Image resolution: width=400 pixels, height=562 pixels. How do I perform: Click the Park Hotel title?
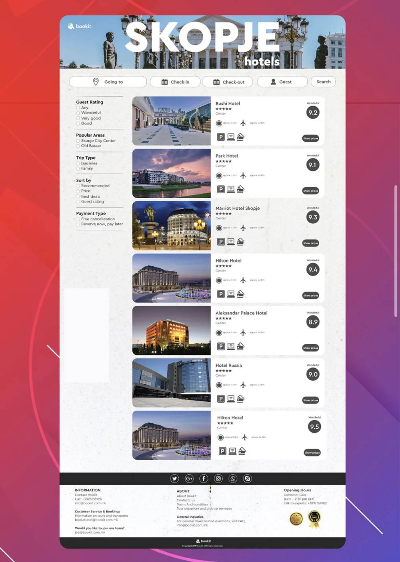[x=226, y=156]
